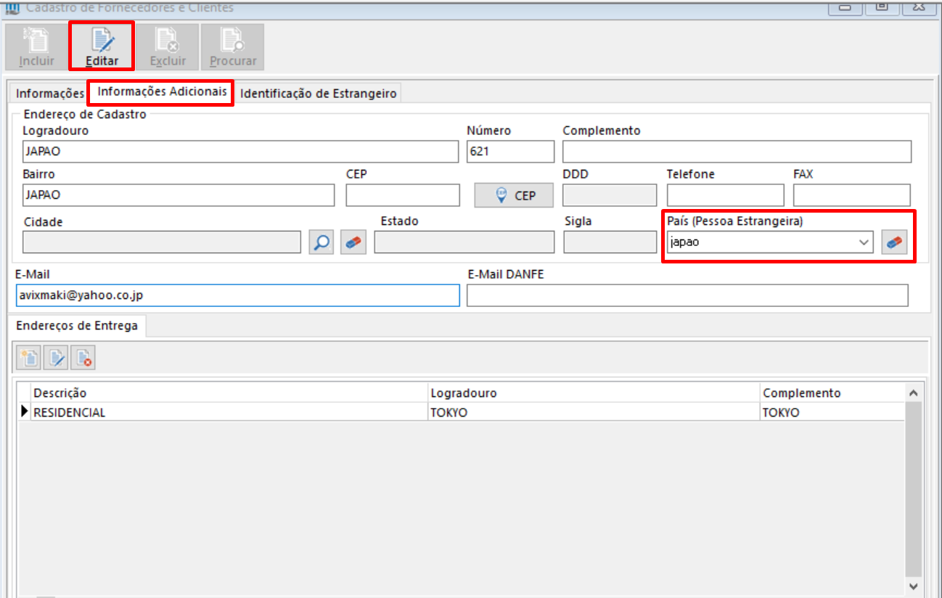Clear Cidade with the eraser icon
This screenshot has height=598, width=942.
coord(352,242)
